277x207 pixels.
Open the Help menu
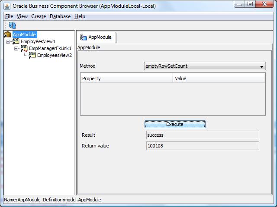[80, 16]
